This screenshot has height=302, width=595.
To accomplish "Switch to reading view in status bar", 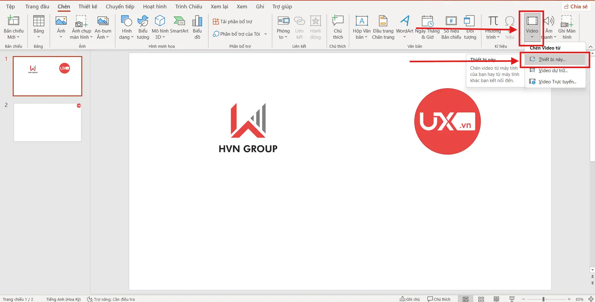I will tap(497, 299).
